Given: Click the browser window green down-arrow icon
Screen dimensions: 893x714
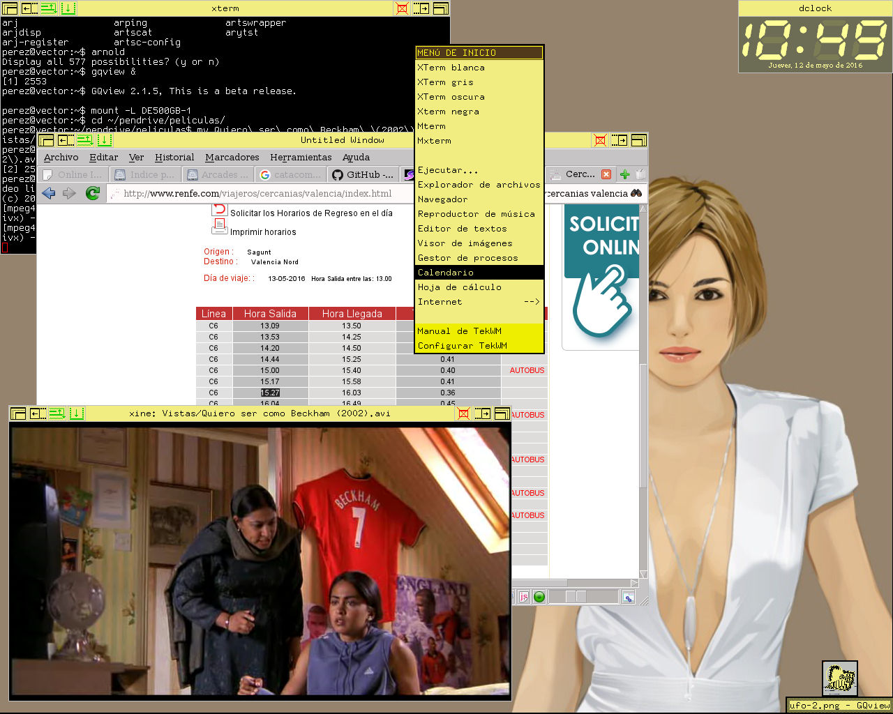Looking at the screenshot, I should (x=105, y=140).
